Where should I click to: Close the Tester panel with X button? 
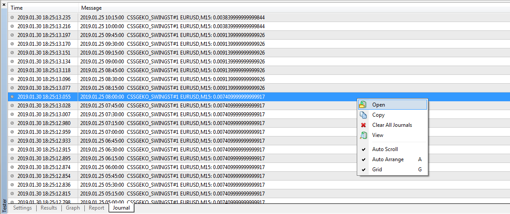(x=4, y=4)
